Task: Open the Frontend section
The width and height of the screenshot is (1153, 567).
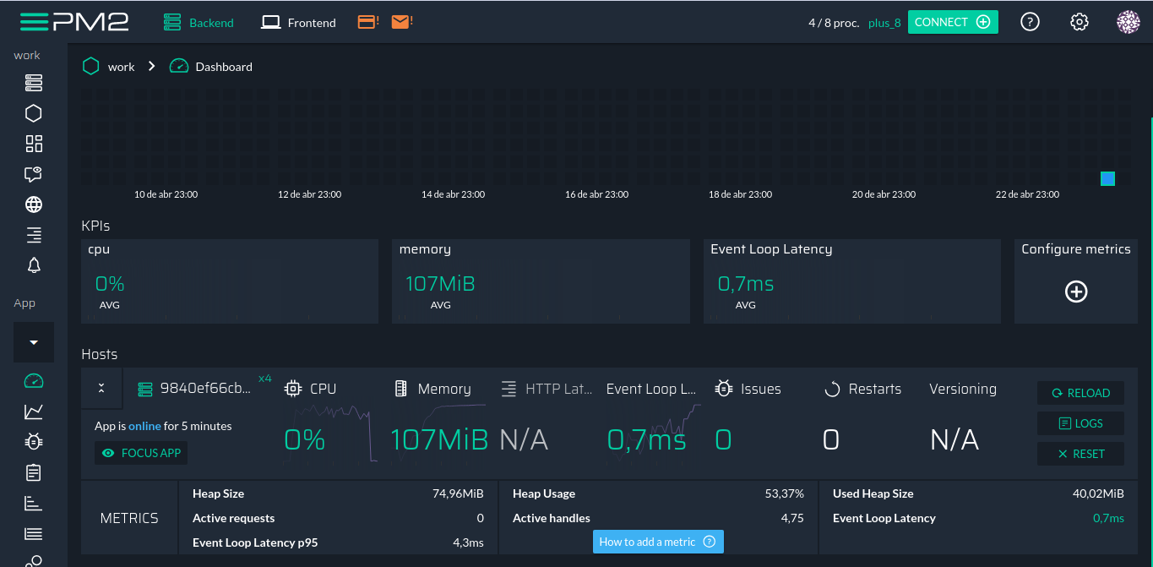Action: coord(298,23)
